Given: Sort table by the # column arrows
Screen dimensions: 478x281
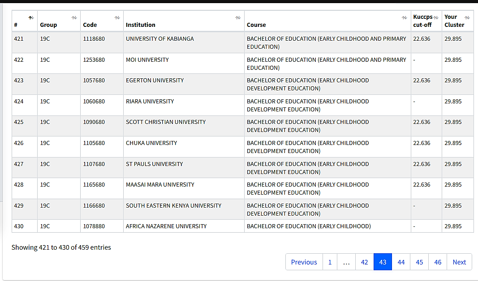Looking at the screenshot, I should (31, 17).
